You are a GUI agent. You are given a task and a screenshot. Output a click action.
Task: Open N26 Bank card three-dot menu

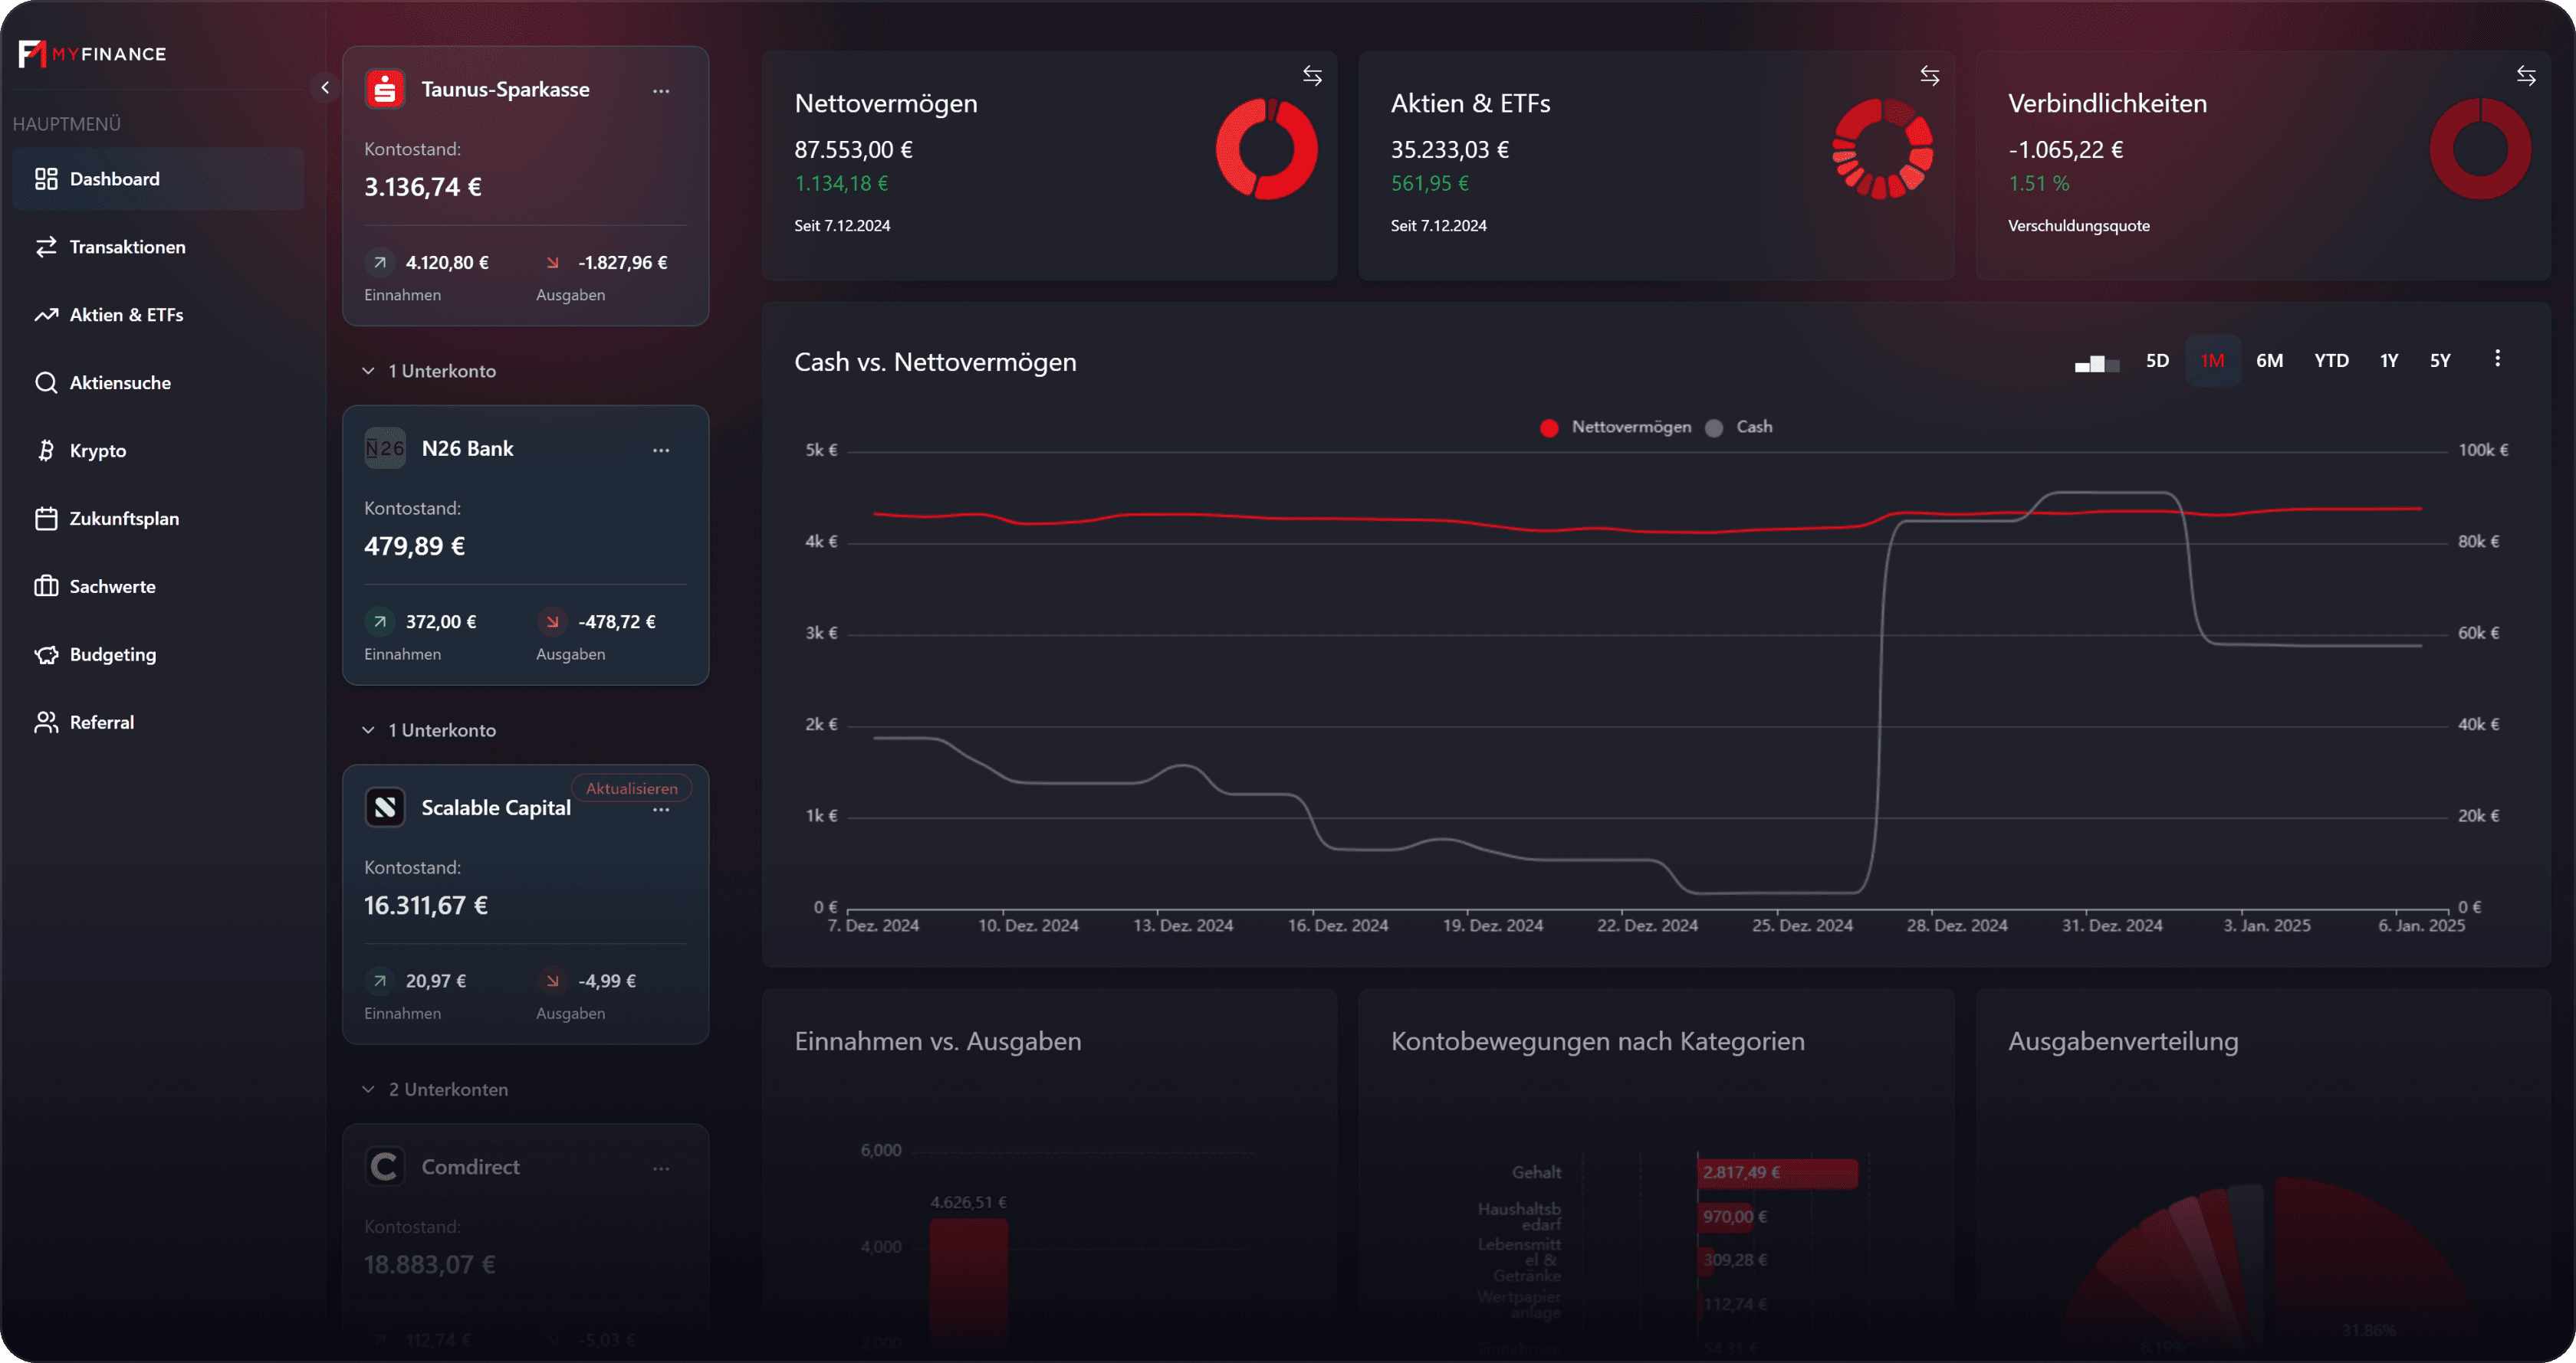point(661,451)
